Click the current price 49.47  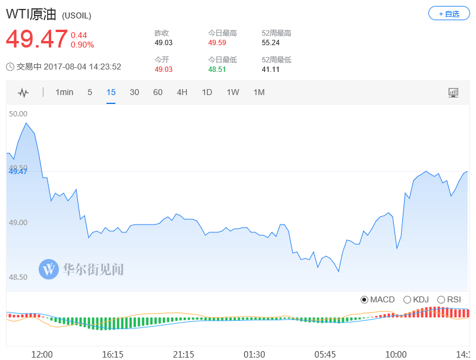tap(37, 39)
